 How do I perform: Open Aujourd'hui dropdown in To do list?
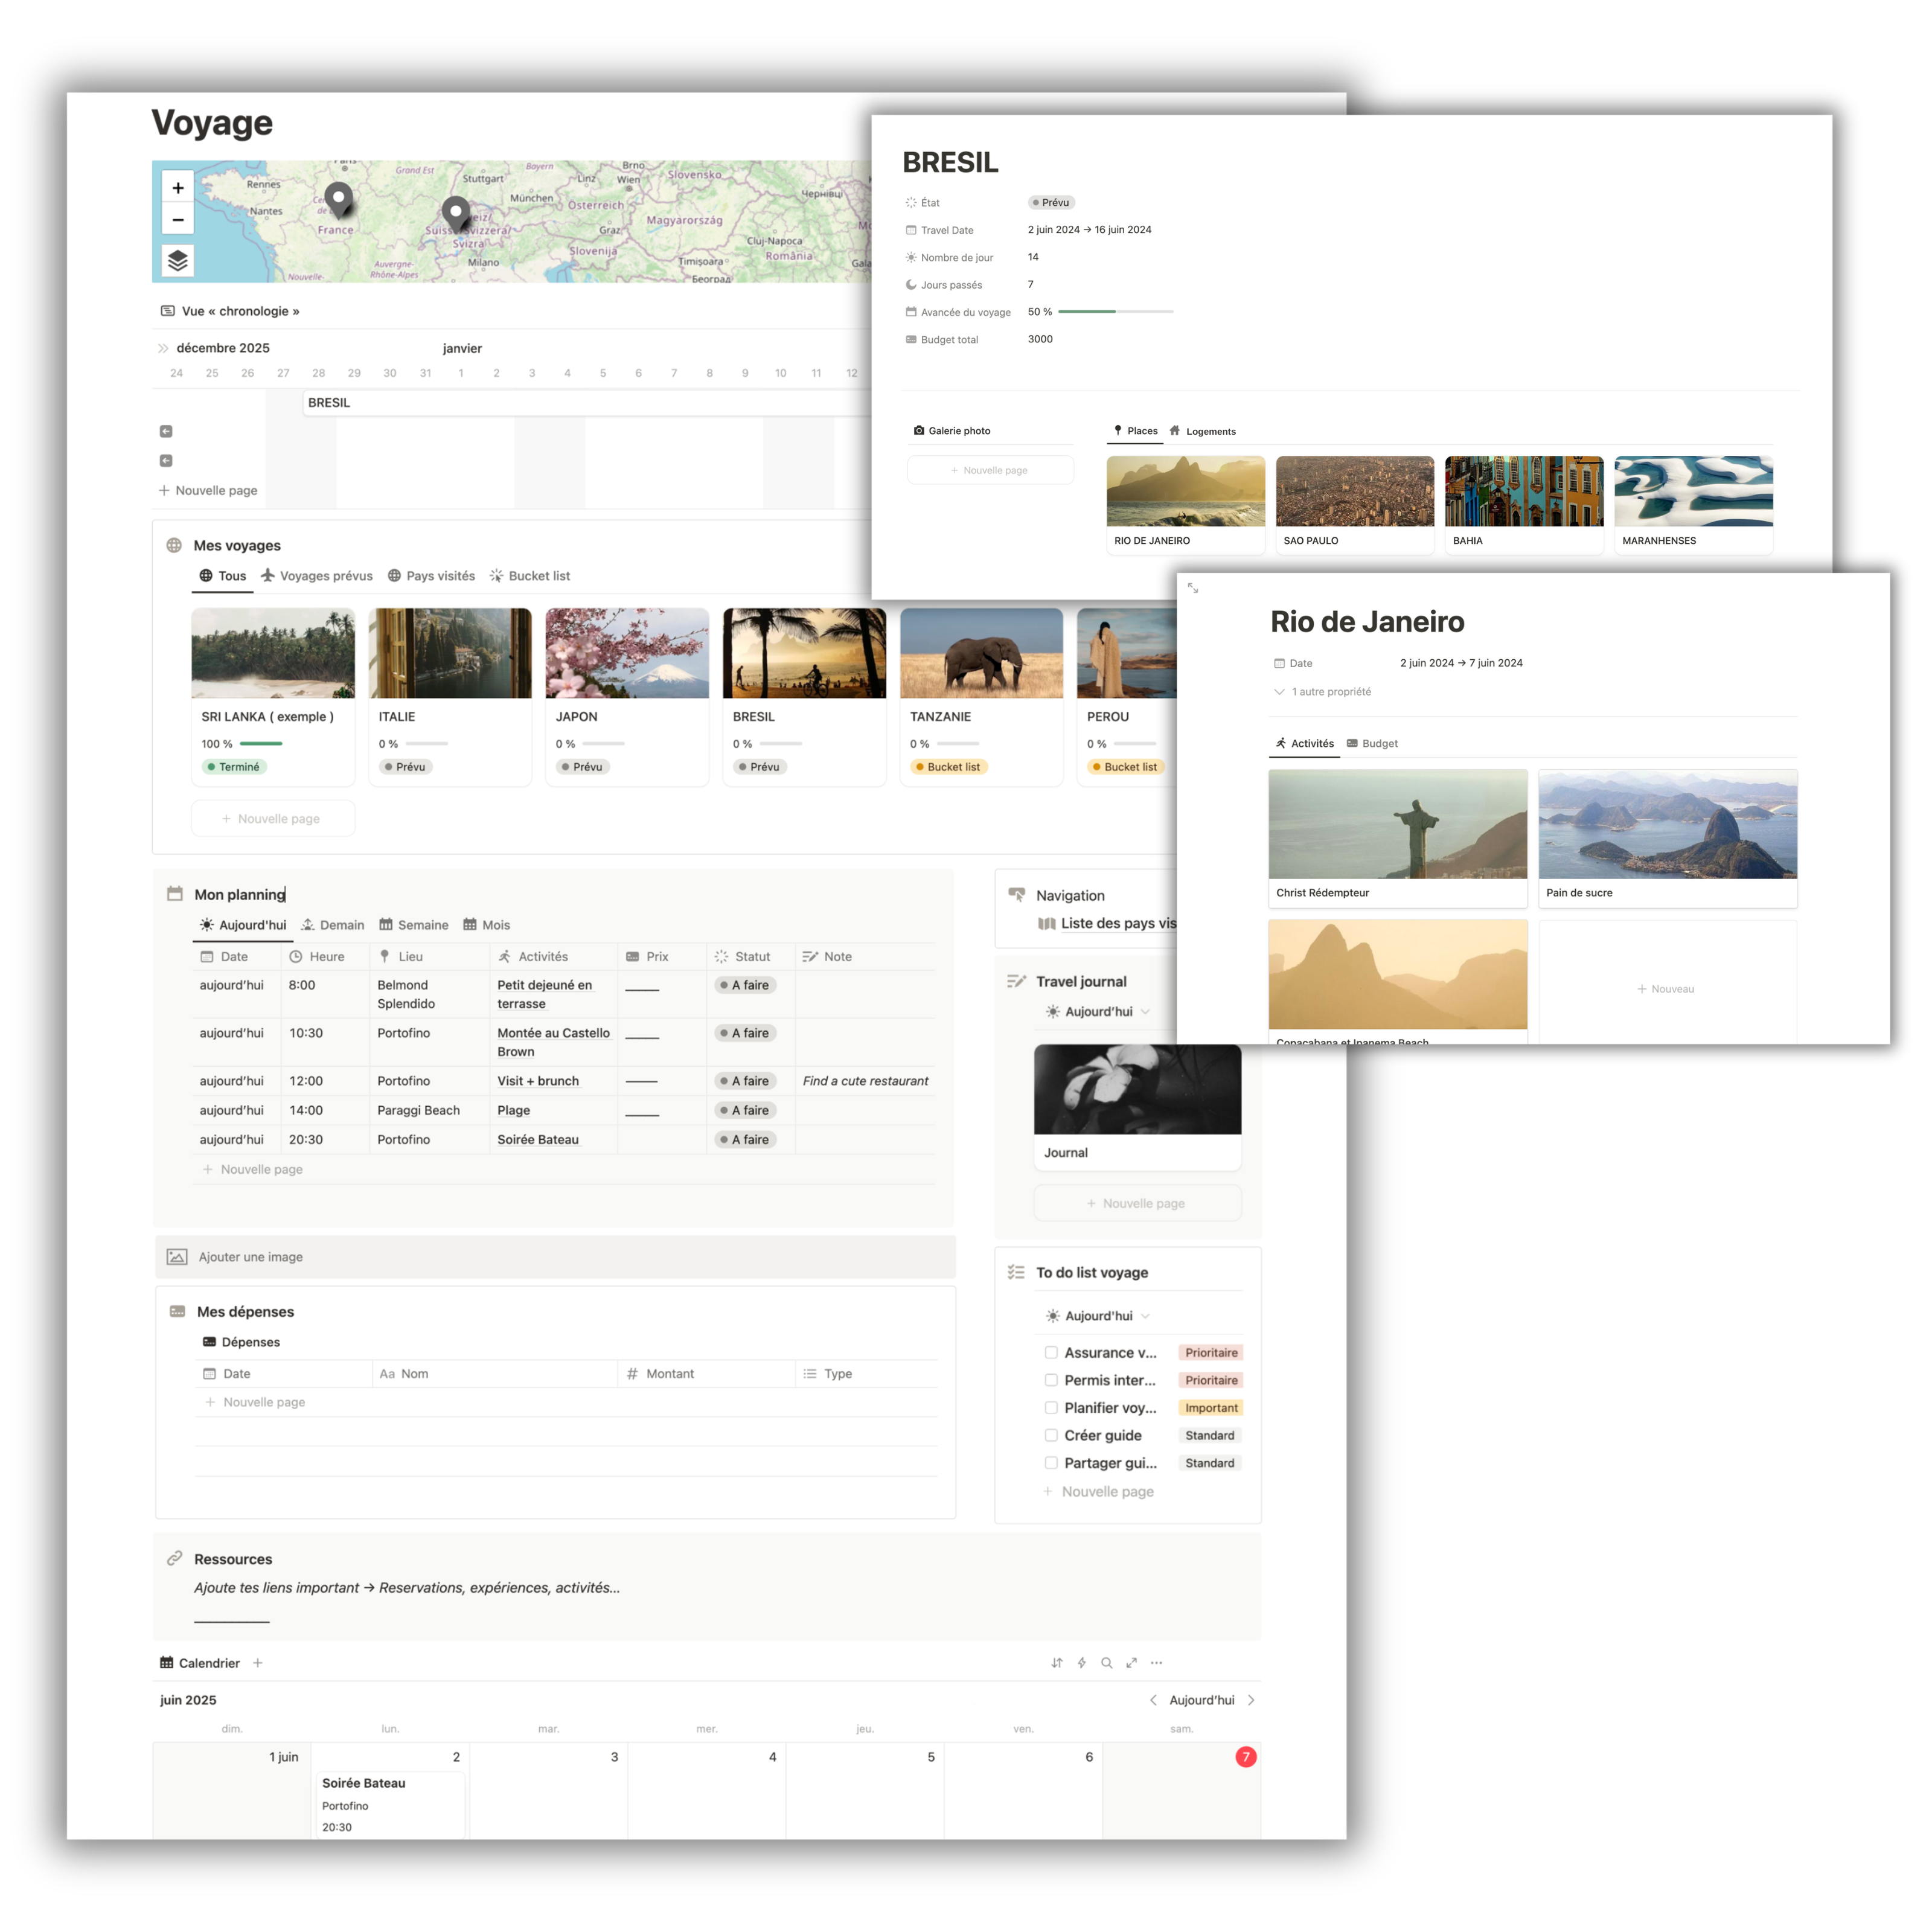click(x=1099, y=1316)
